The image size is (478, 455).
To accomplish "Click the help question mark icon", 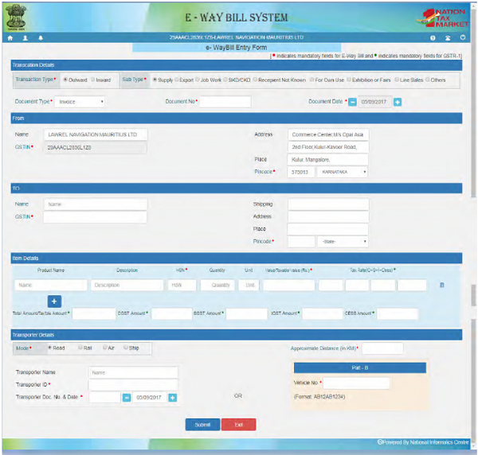I will coord(433,37).
